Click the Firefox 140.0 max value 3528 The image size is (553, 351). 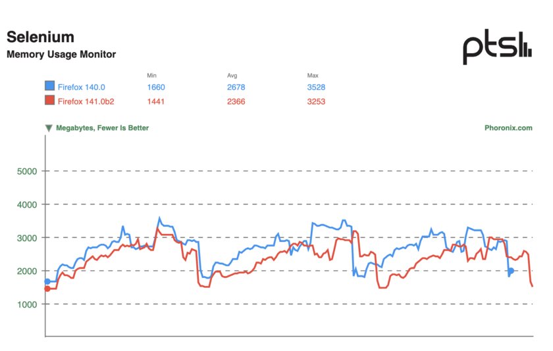point(316,87)
